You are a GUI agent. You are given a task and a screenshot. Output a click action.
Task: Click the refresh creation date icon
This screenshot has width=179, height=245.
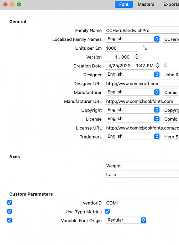pyautogui.click(x=165, y=65)
